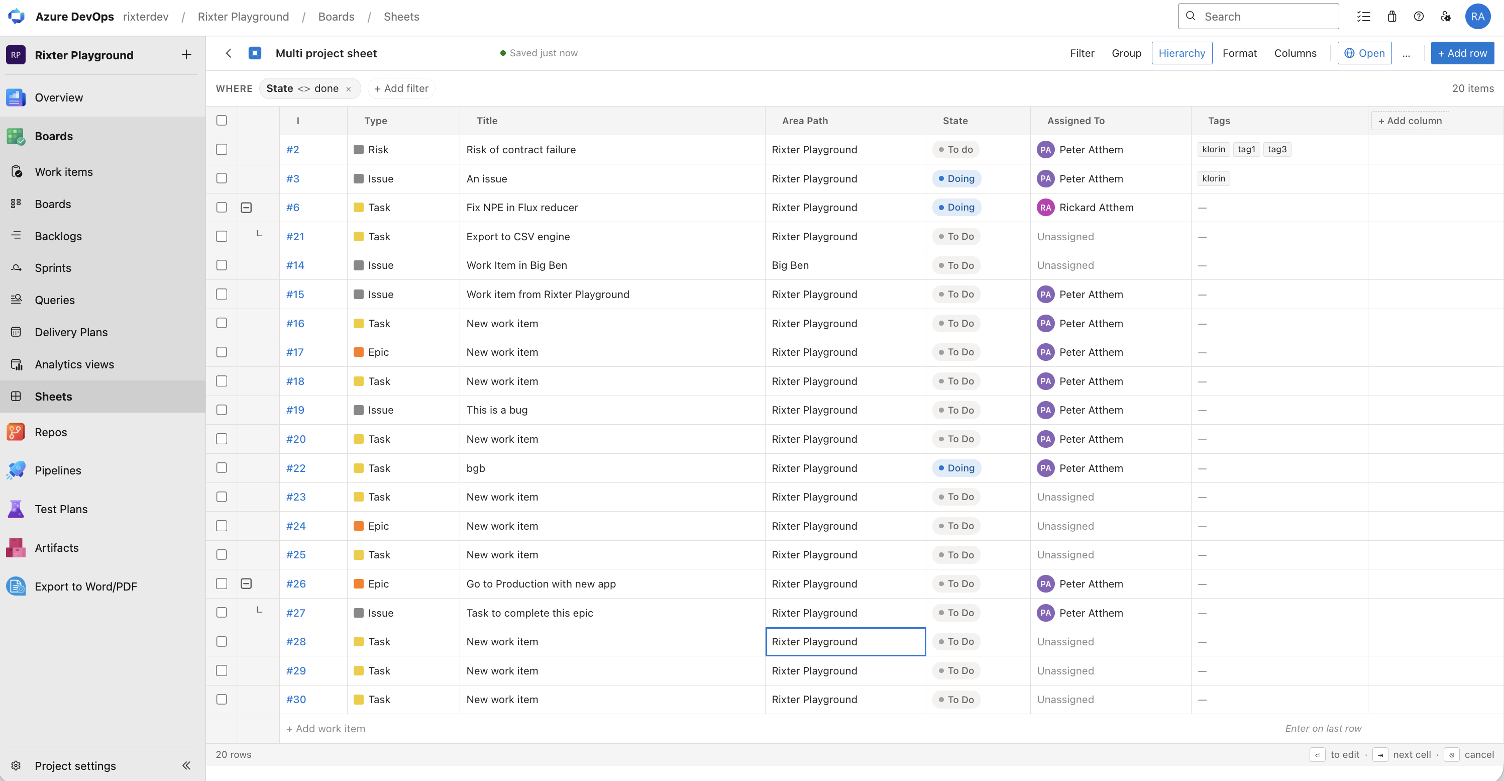Open the Filter menu
The height and width of the screenshot is (781, 1504).
pyautogui.click(x=1082, y=53)
